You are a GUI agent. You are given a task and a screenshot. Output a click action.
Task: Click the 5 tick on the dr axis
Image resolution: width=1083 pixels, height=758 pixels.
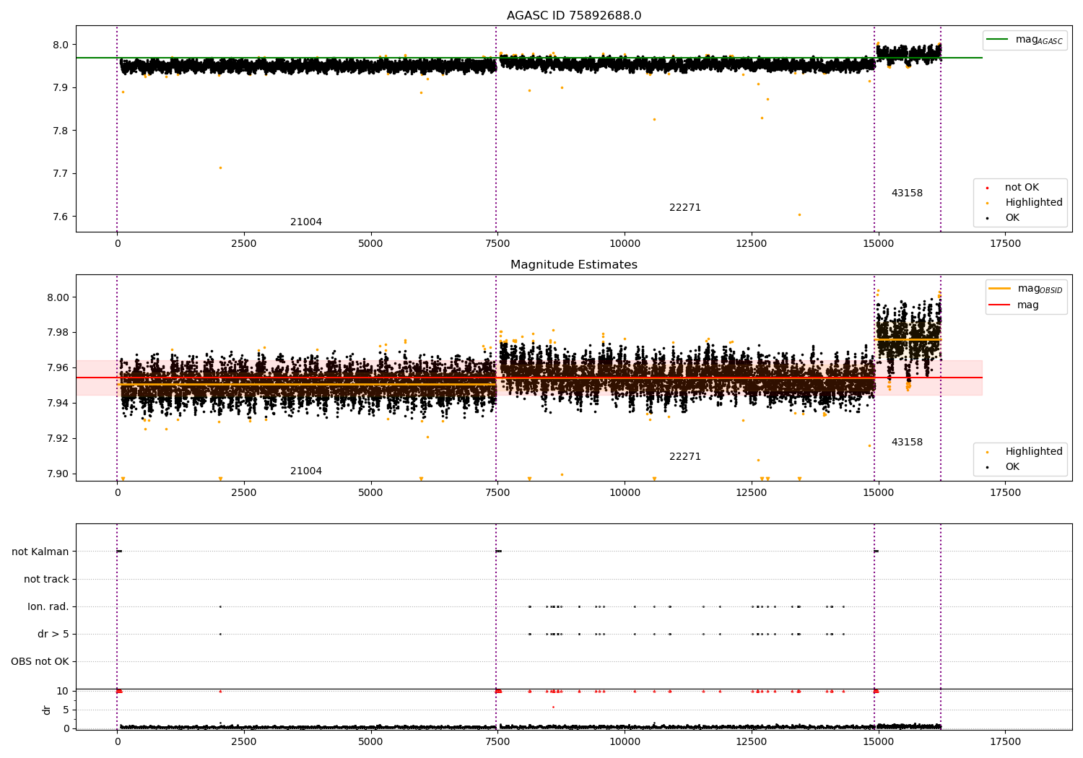pyautogui.click(x=66, y=710)
